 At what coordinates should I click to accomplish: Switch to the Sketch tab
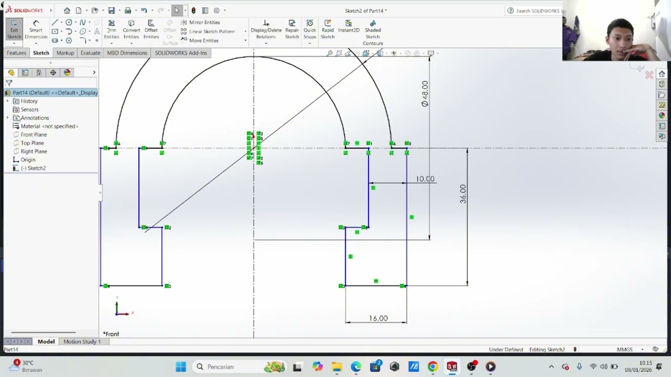pos(41,53)
